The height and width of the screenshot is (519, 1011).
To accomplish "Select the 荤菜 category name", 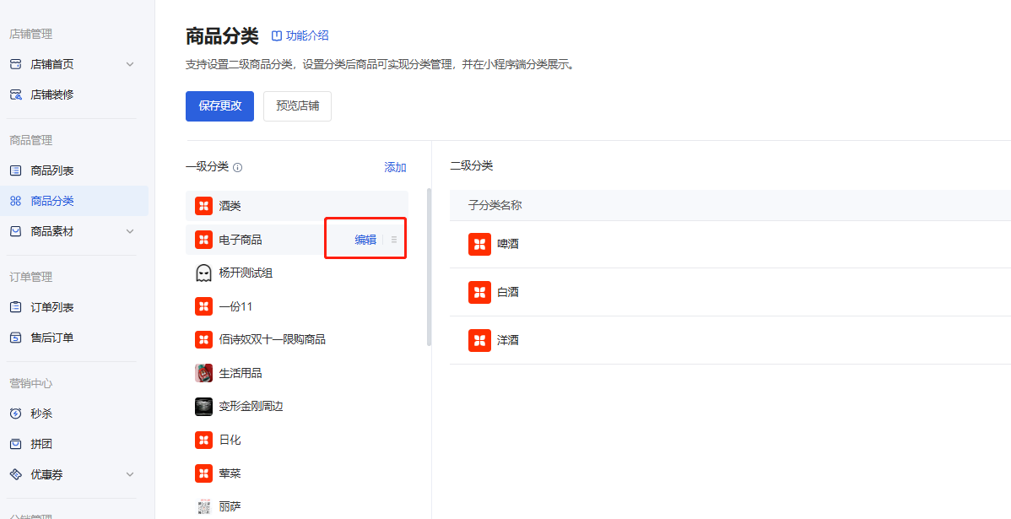I will [230, 473].
